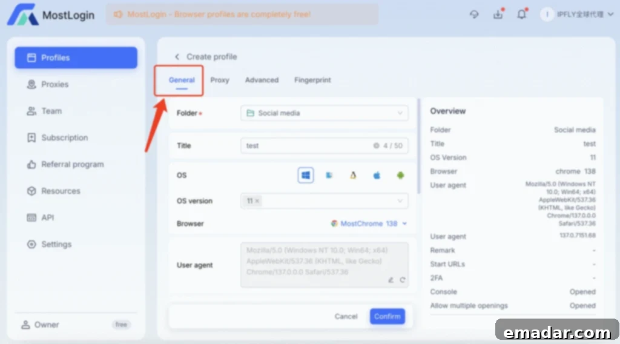Open notifications bell
The image size is (620, 344).
pos(521,15)
